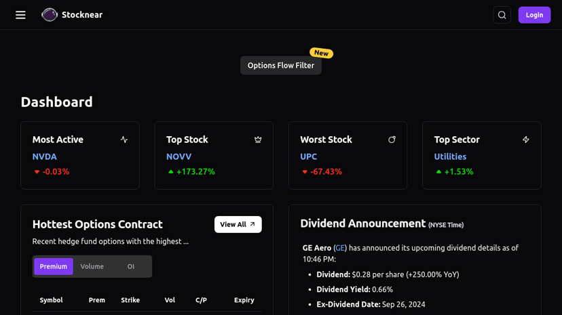Open the hamburger navigation menu
This screenshot has height=315, width=562.
click(20, 15)
